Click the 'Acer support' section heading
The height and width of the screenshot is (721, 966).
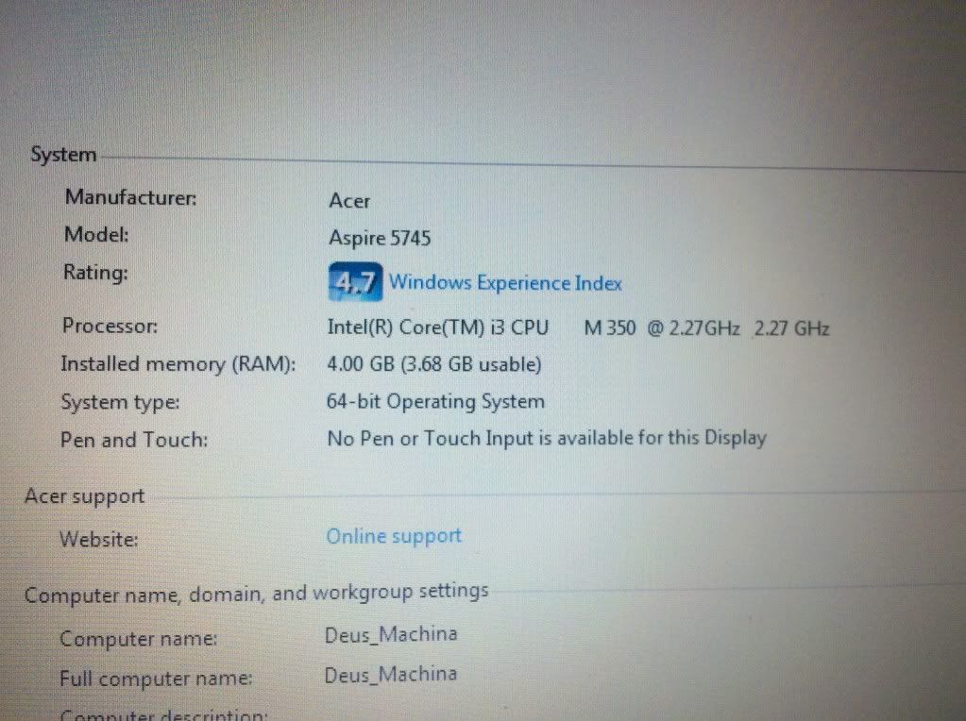pos(84,496)
